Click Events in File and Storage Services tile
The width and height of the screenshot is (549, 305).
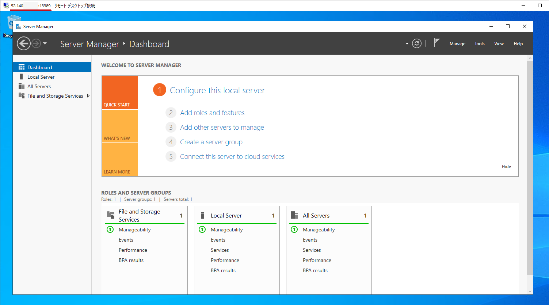click(x=126, y=240)
